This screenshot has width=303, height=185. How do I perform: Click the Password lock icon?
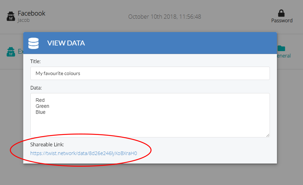[281, 13]
